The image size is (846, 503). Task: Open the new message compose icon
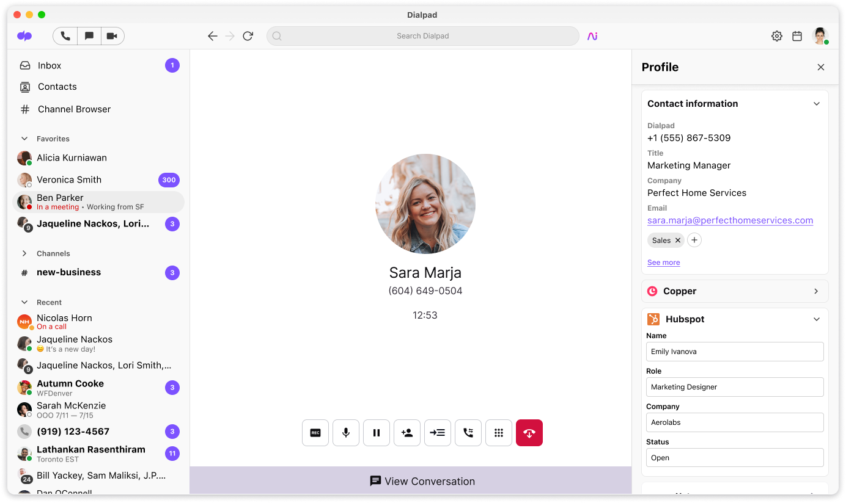pos(89,35)
